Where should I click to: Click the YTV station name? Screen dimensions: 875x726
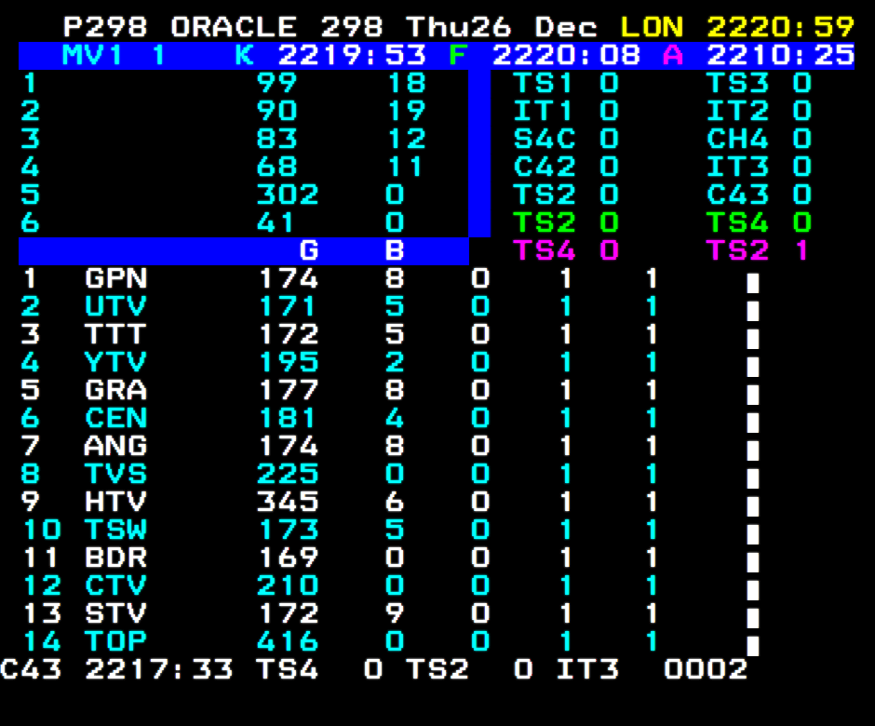(115, 362)
